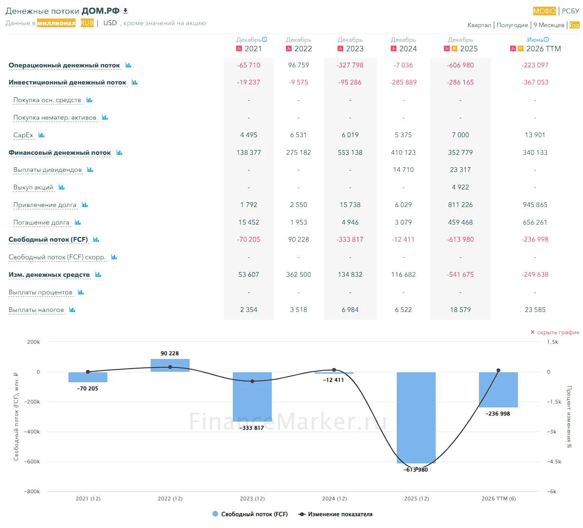The height and width of the screenshot is (528, 583).
Task: Switch to the Квартал period view
Action: pyautogui.click(x=479, y=25)
